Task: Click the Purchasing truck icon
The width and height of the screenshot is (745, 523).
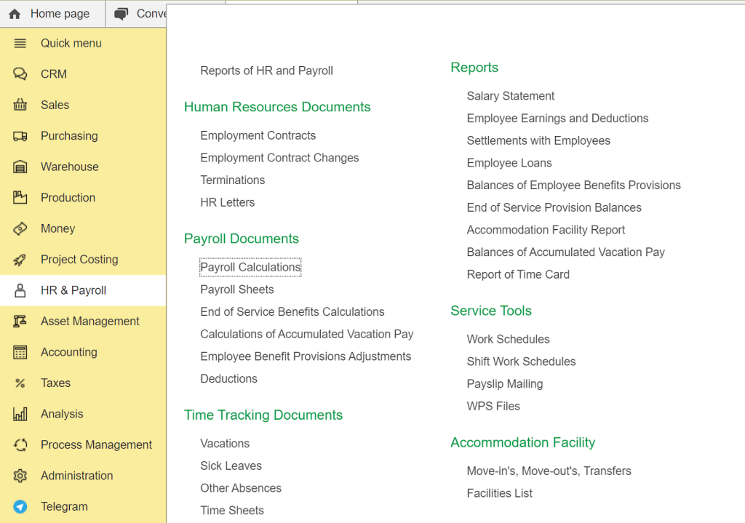Action: (20, 136)
